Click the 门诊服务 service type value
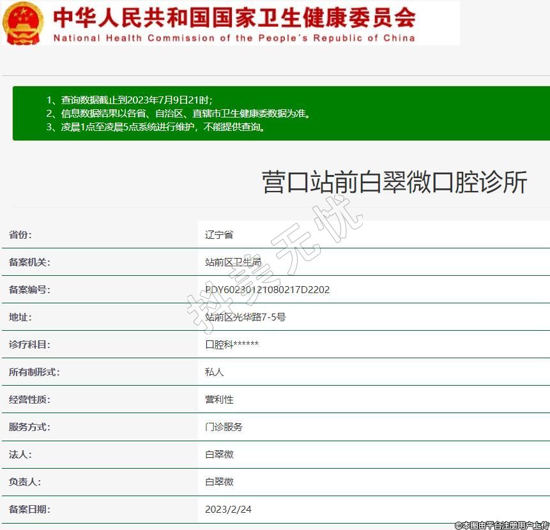This screenshot has height=530, width=550. pyautogui.click(x=224, y=427)
